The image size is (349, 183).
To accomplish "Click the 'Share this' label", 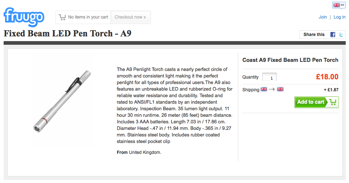I will pos(314,35).
